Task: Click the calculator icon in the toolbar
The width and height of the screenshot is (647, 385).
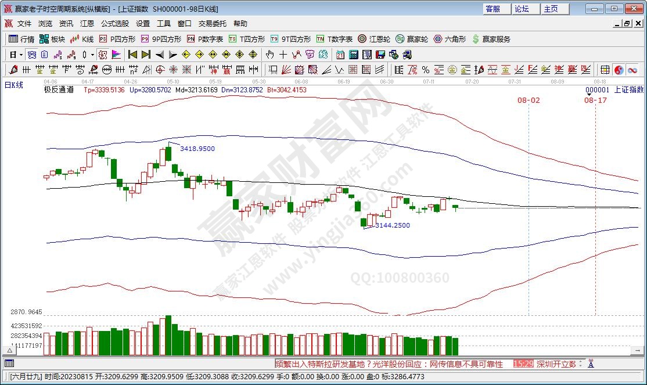Action: tap(354, 55)
